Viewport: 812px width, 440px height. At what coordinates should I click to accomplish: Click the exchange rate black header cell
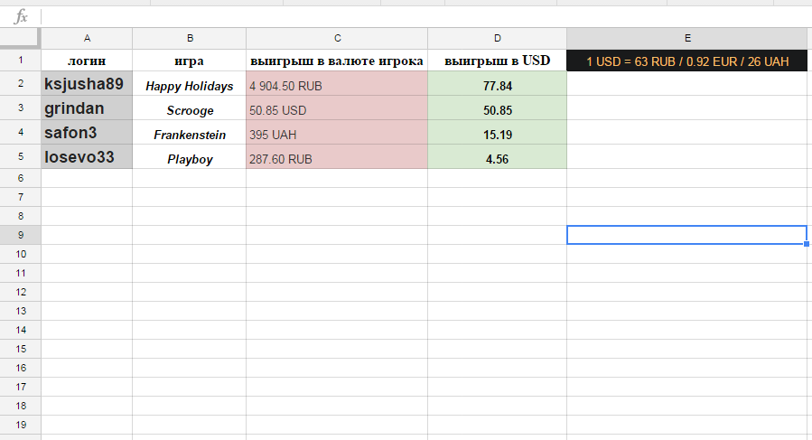[x=687, y=61]
